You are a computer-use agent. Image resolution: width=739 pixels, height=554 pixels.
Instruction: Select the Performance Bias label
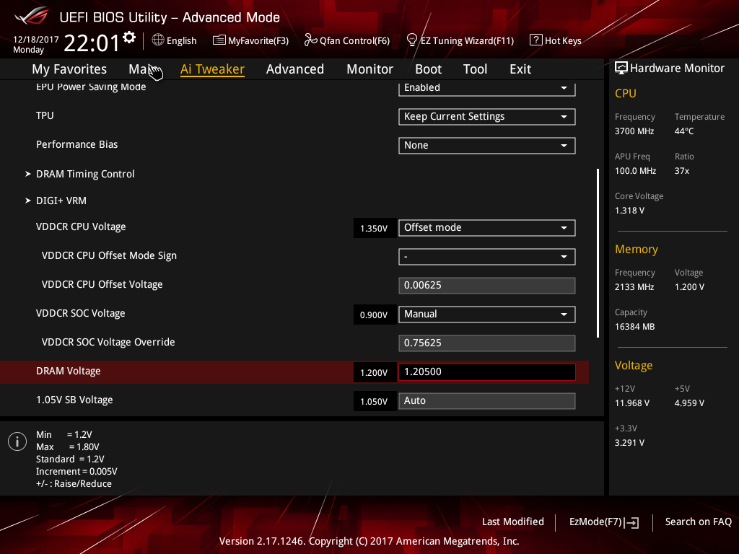(x=76, y=144)
